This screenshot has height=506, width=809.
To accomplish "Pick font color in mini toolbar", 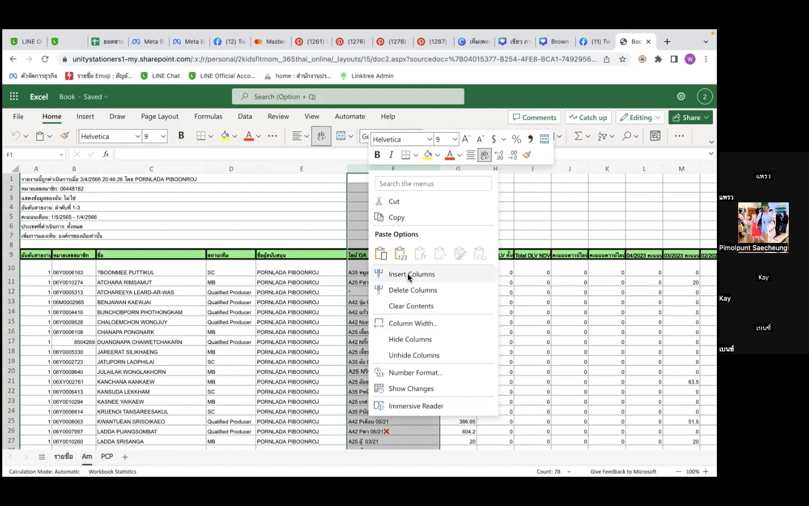I will (449, 155).
